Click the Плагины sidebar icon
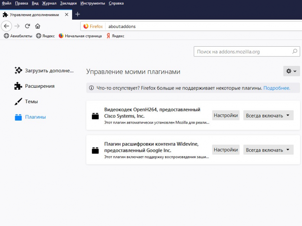Image resolution: width=302 pixels, height=226 pixels. coord(17,117)
